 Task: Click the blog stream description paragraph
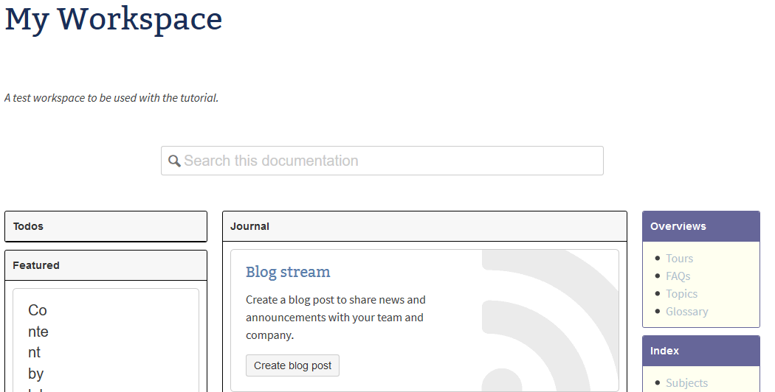click(x=336, y=318)
